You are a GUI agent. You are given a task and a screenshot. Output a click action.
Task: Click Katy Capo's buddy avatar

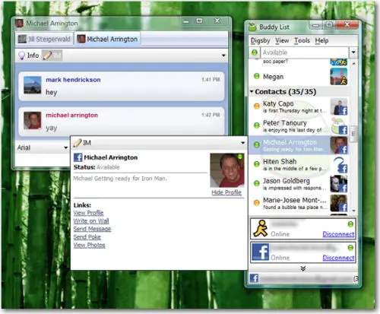tap(339, 106)
